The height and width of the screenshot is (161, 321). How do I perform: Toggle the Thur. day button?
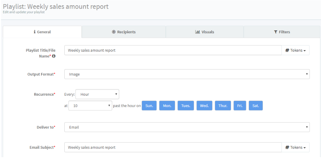click(223, 105)
